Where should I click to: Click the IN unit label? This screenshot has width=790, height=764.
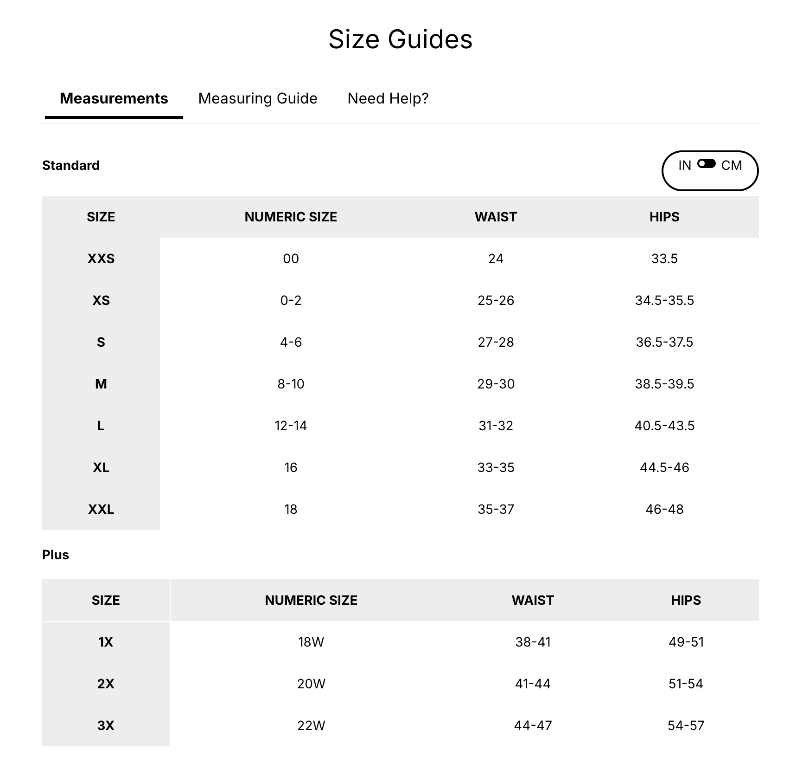tap(685, 166)
